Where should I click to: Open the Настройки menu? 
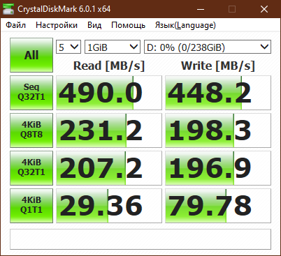57,25
